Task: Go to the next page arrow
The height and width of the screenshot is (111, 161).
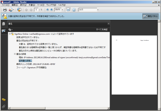Action: click(x=31, y=10)
